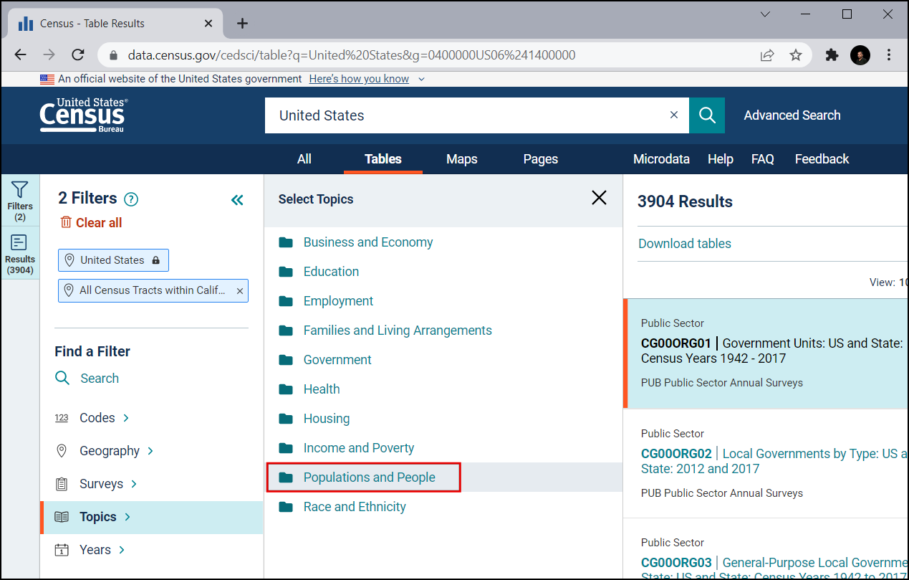
Task: Expand the Surveys filter
Action: pyautogui.click(x=101, y=484)
